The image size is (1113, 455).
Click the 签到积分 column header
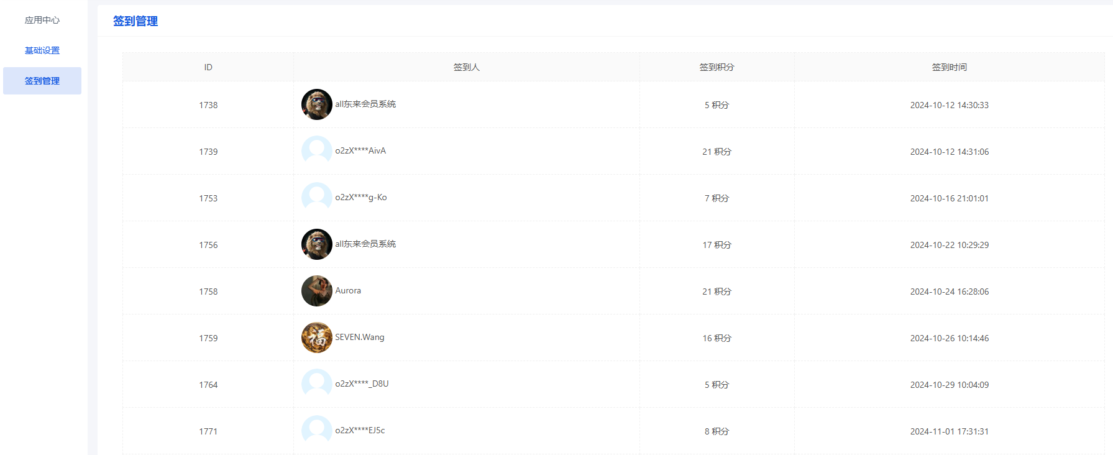click(x=717, y=67)
